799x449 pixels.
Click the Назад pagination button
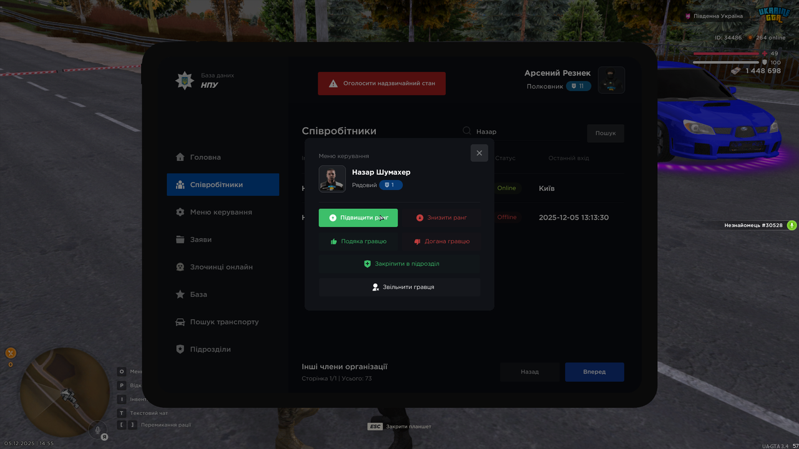530,372
